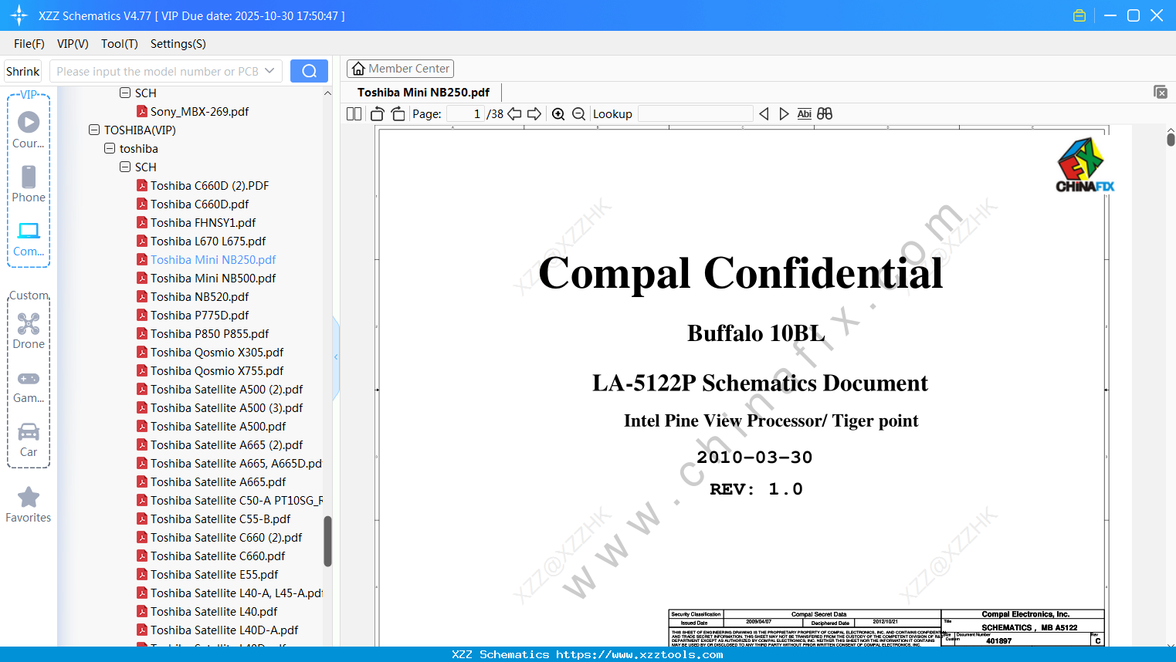Open the File(F) menu

click(29, 44)
